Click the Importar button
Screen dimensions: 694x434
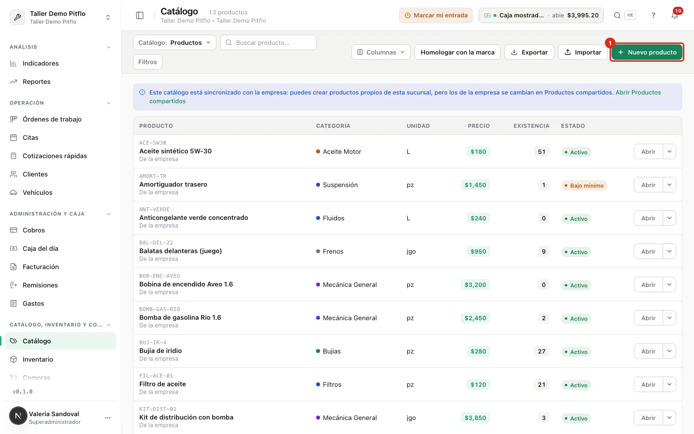coord(583,52)
